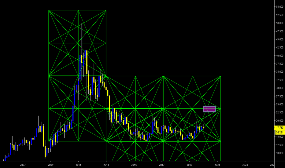Click the 25.000 price axis label
The image size is (285, 168).
point(280,104)
